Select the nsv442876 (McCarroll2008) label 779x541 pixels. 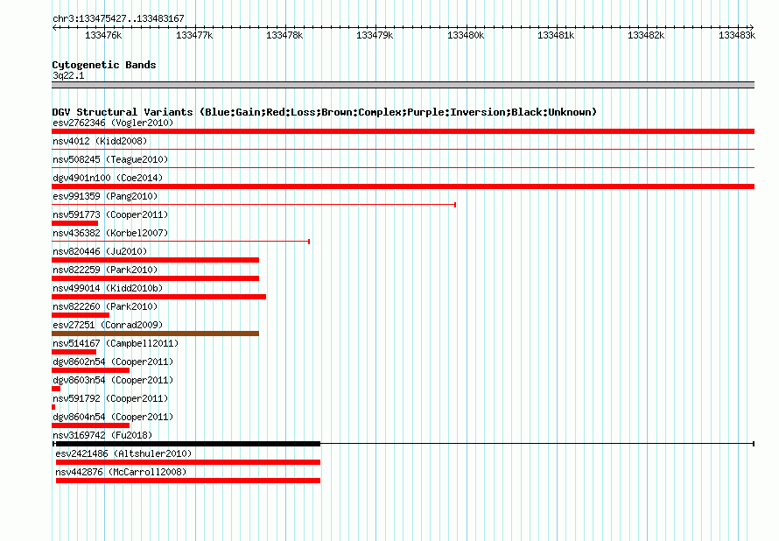click(x=121, y=472)
